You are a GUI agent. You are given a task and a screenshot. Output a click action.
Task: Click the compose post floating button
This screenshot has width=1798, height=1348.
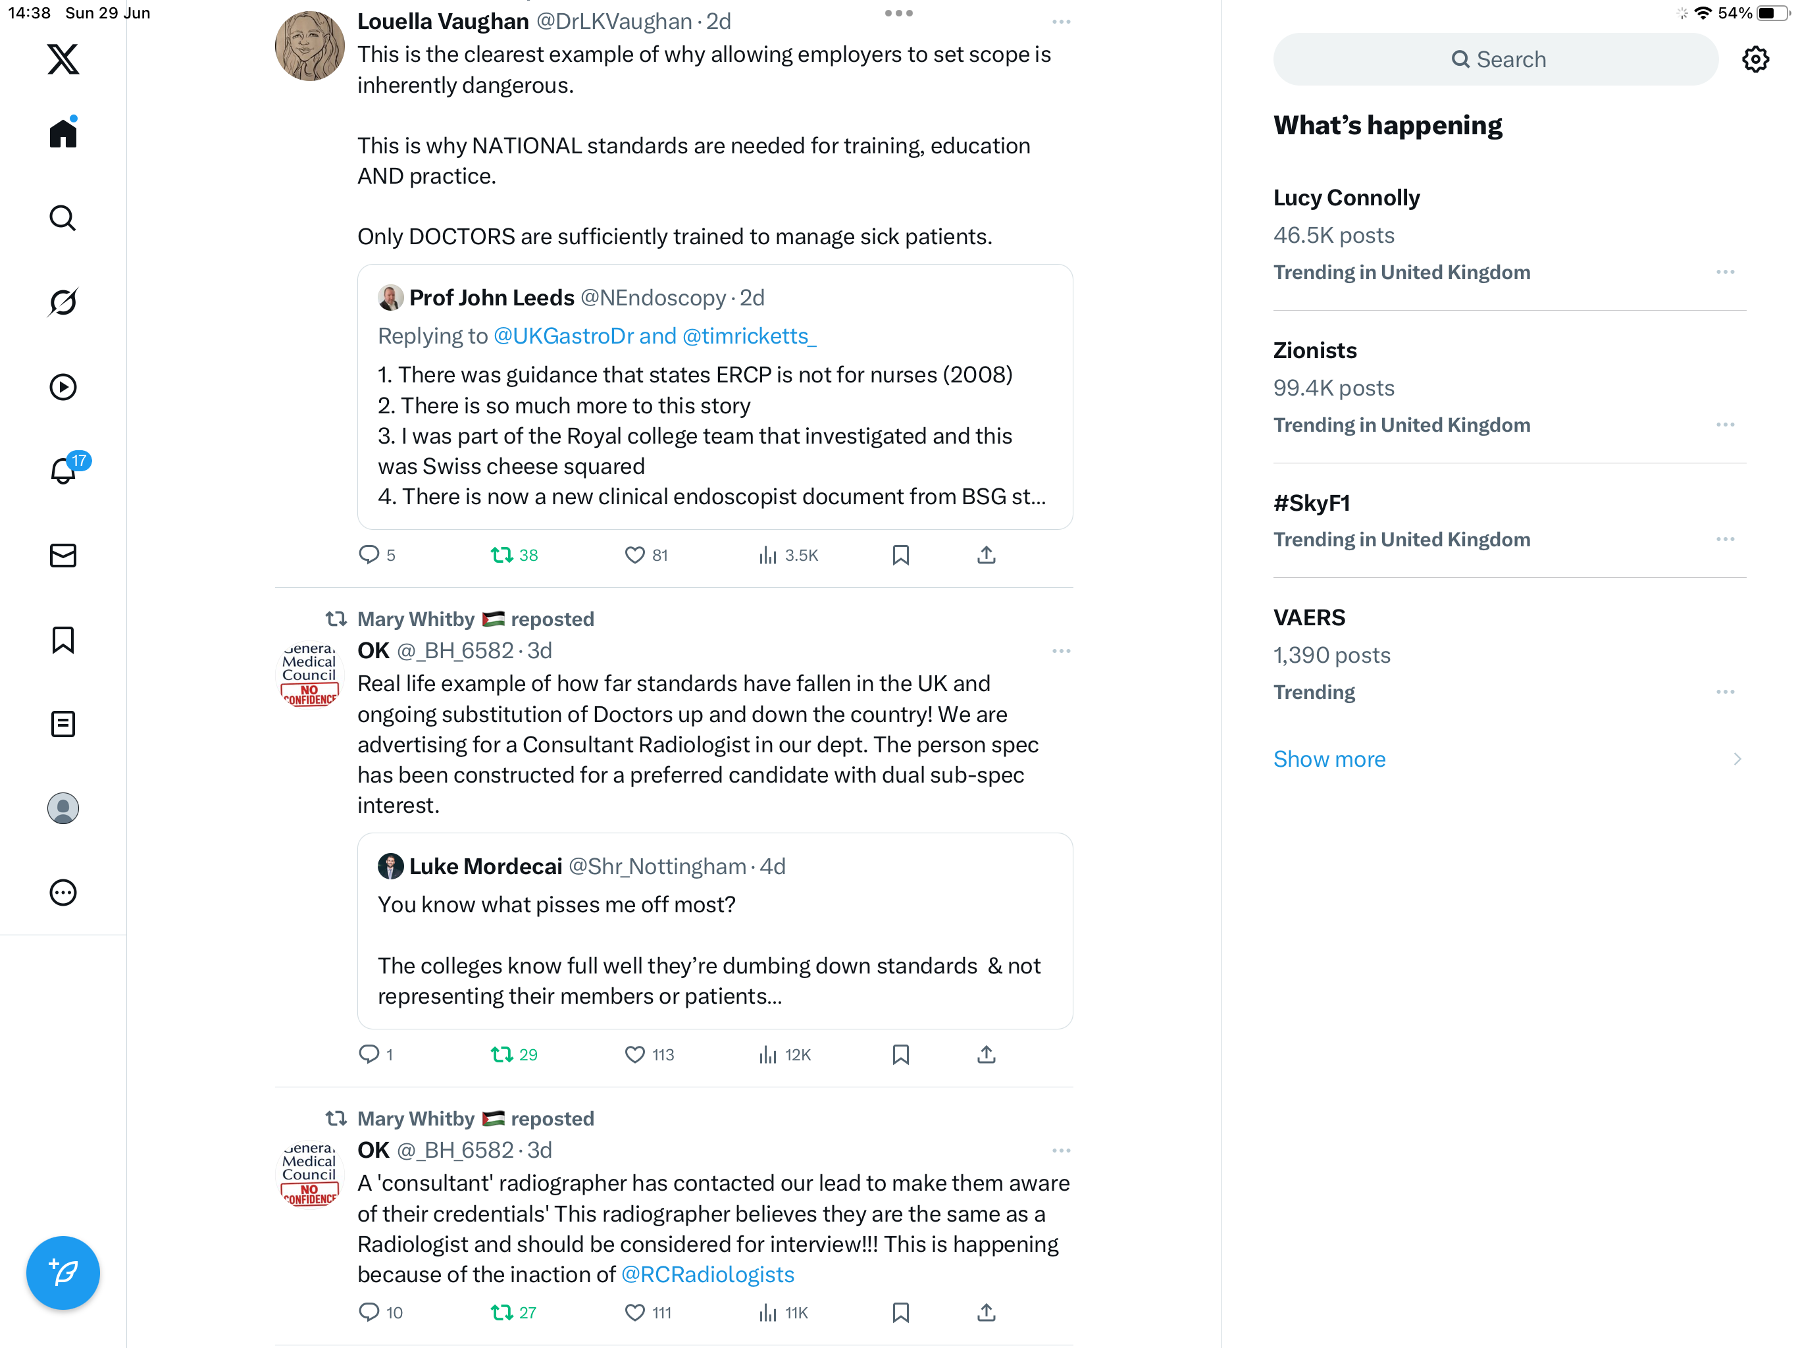point(63,1272)
